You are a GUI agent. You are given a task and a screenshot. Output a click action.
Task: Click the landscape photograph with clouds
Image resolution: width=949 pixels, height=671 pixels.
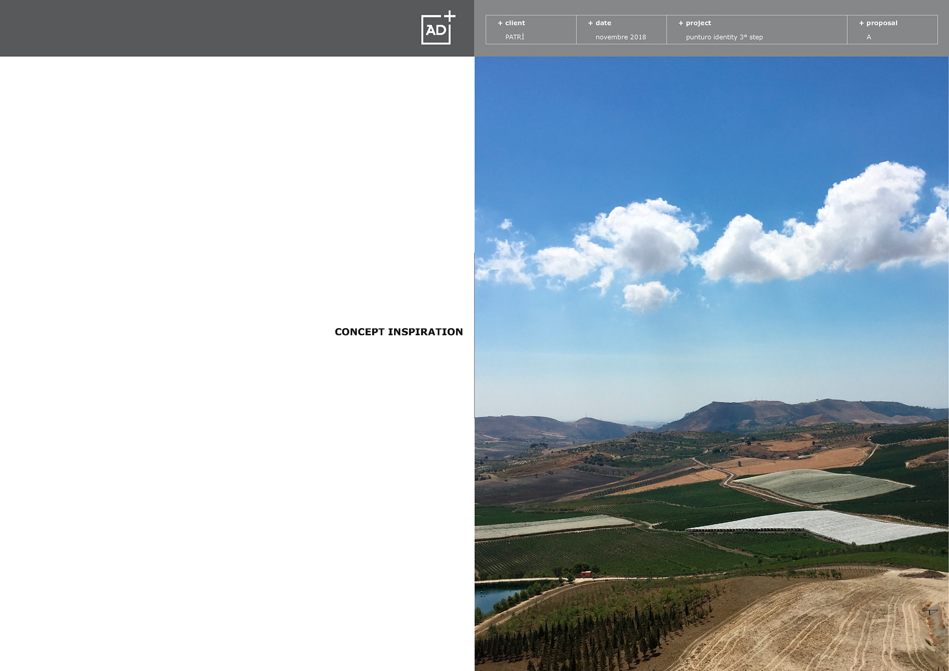(x=712, y=364)
